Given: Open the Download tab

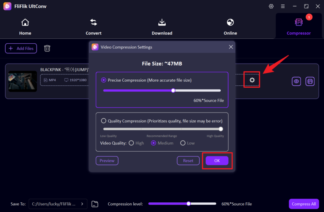Looking at the screenshot, I should point(162,27).
